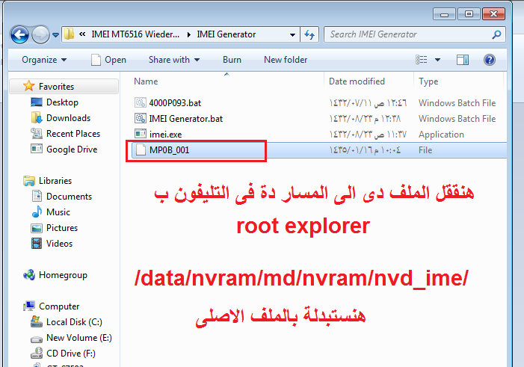Open New Volume (E:)
This screenshot has width=524, height=367.
pyautogui.click(x=79, y=338)
